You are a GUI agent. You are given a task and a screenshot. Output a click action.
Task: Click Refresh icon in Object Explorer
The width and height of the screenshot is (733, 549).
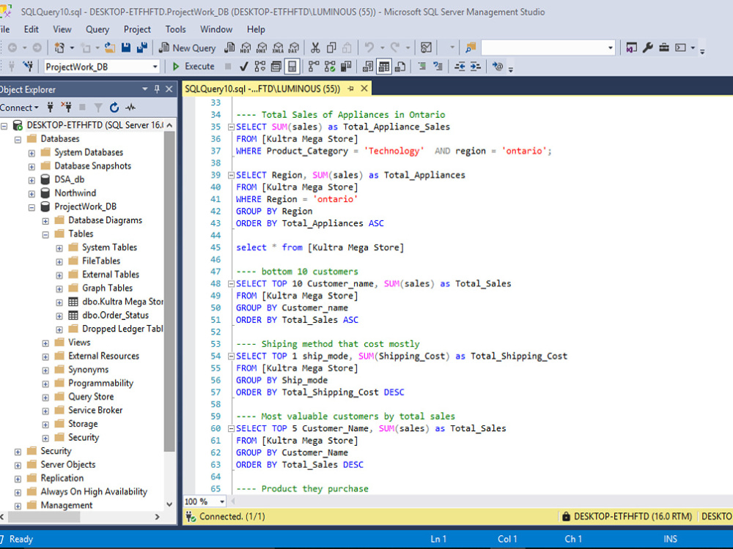point(114,108)
